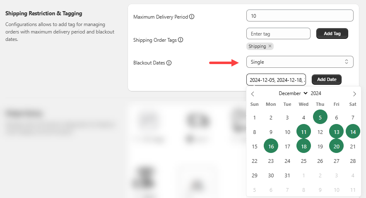Viewport: 366px width, 198px height.
Task: Deselect December 5 in the calendar
Action: click(x=320, y=117)
